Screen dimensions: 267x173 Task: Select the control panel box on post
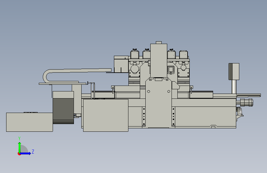234,71
